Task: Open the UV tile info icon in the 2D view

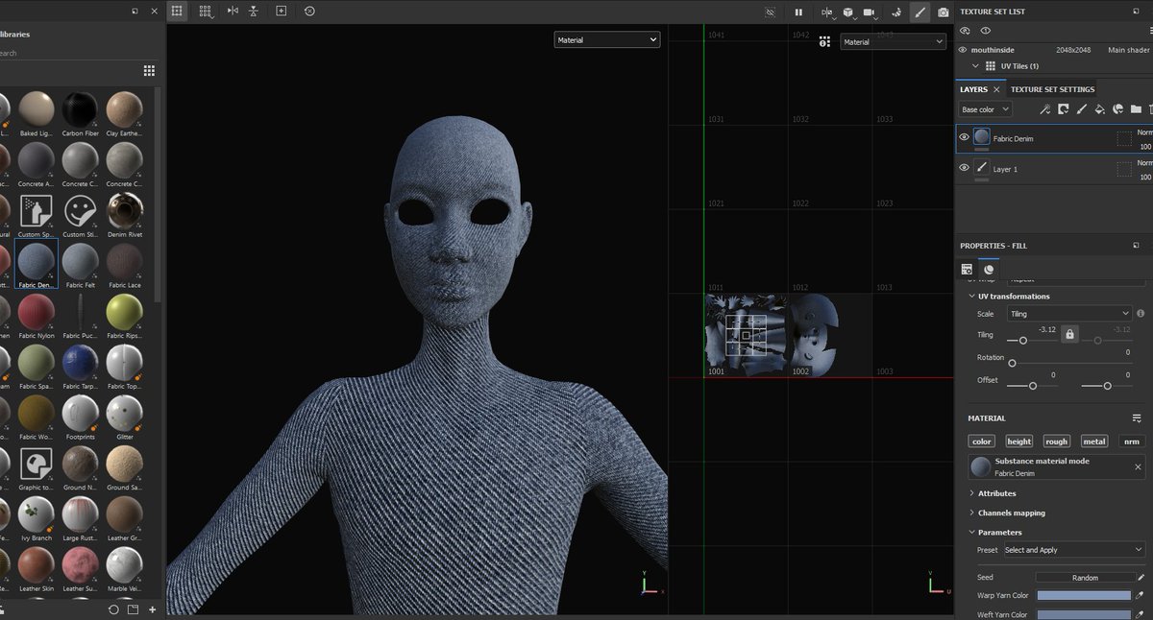Action: [824, 41]
